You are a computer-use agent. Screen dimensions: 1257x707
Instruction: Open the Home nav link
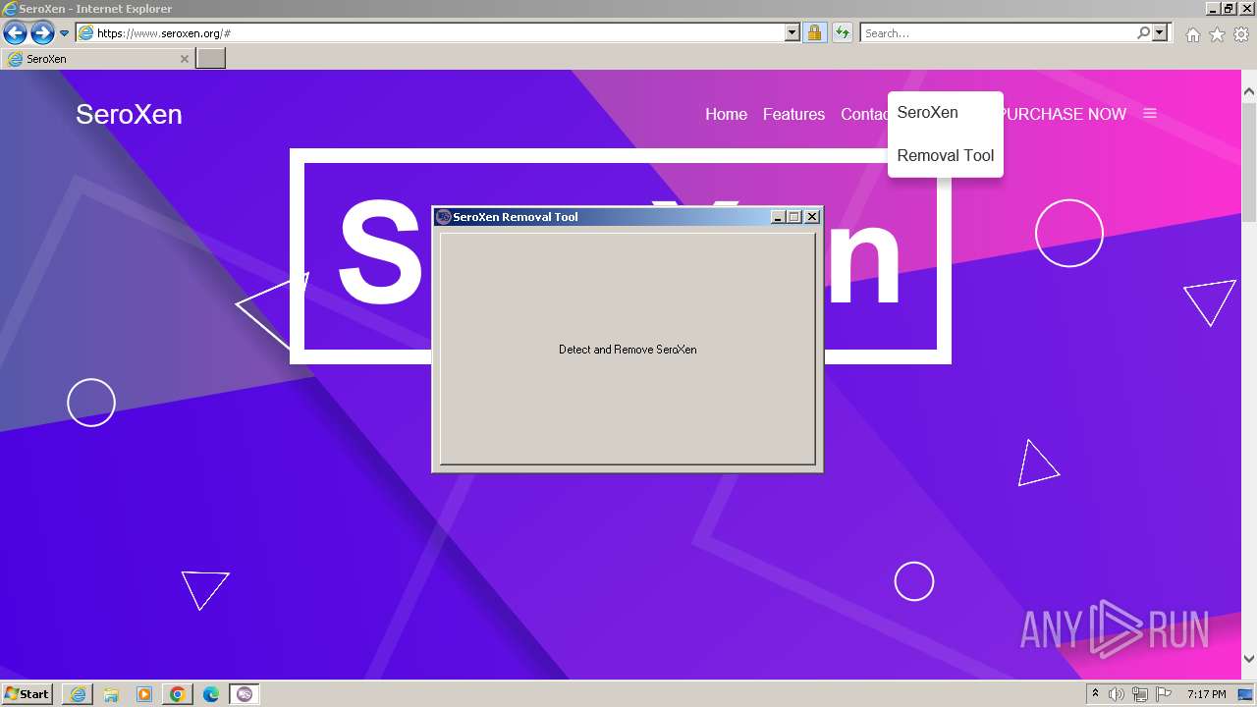(726, 114)
